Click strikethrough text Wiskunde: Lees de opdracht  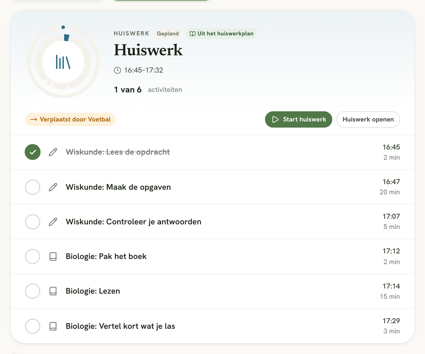[x=118, y=152]
